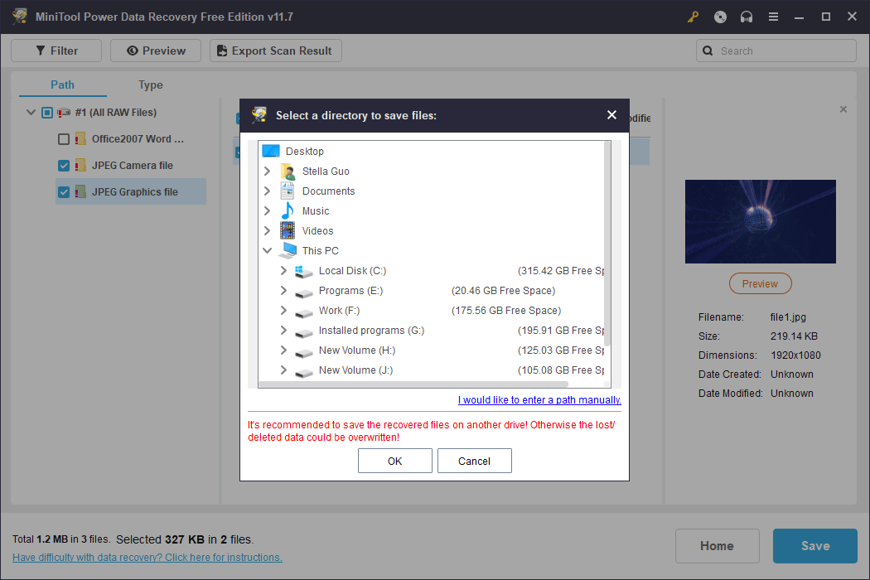Click the #1 All RAW Files drive icon
The height and width of the screenshot is (580, 870).
[x=64, y=113]
